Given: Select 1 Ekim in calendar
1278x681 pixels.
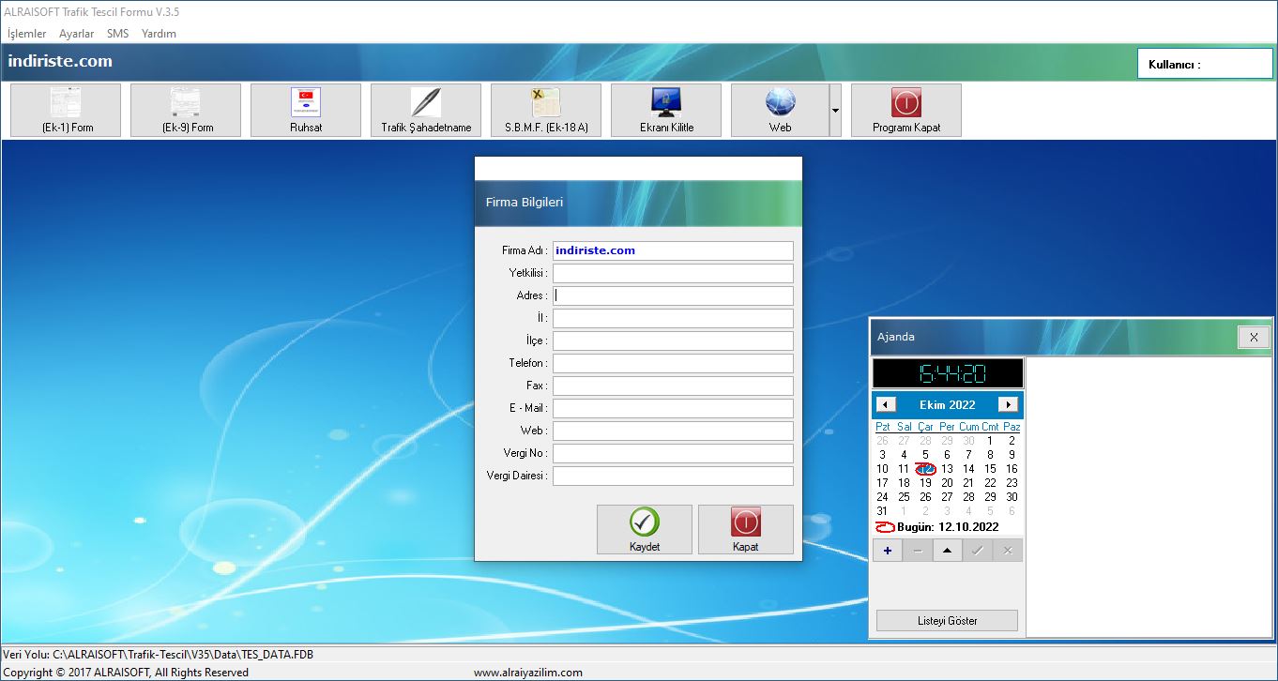Looking at the screenshot, I should point(990,441).
